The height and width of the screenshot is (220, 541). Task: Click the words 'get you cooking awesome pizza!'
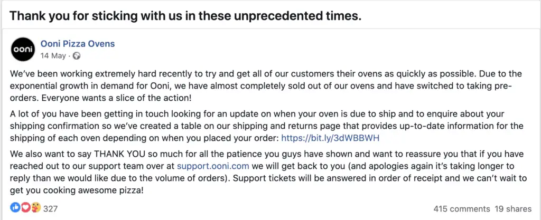click(x=75, y=190)
